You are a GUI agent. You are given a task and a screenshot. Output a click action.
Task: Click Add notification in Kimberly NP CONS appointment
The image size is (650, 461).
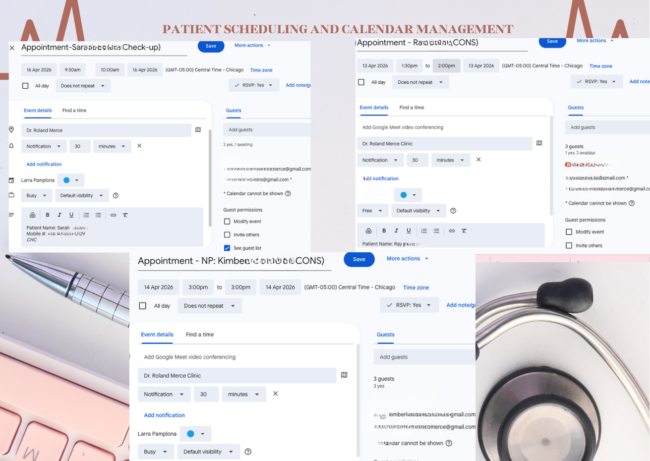click(x=164, y=415)
